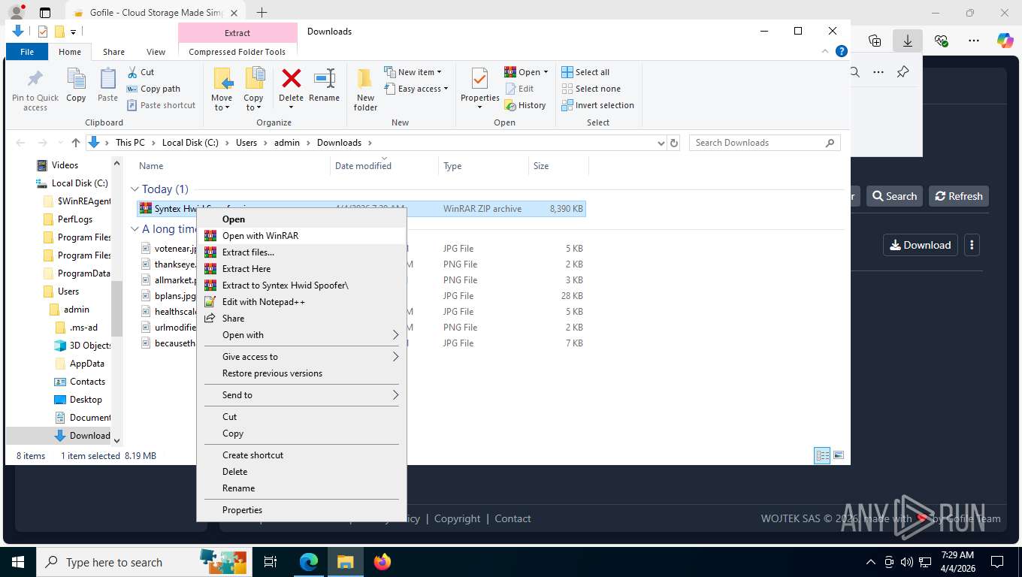Click Download button on Gofile page

920,245
